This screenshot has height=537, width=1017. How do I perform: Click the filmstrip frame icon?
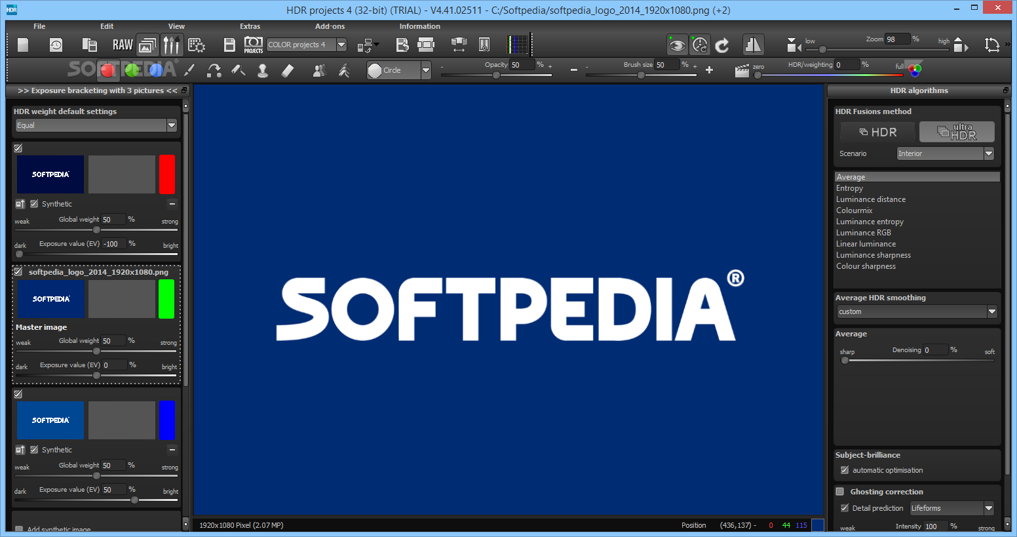(426, 45)
